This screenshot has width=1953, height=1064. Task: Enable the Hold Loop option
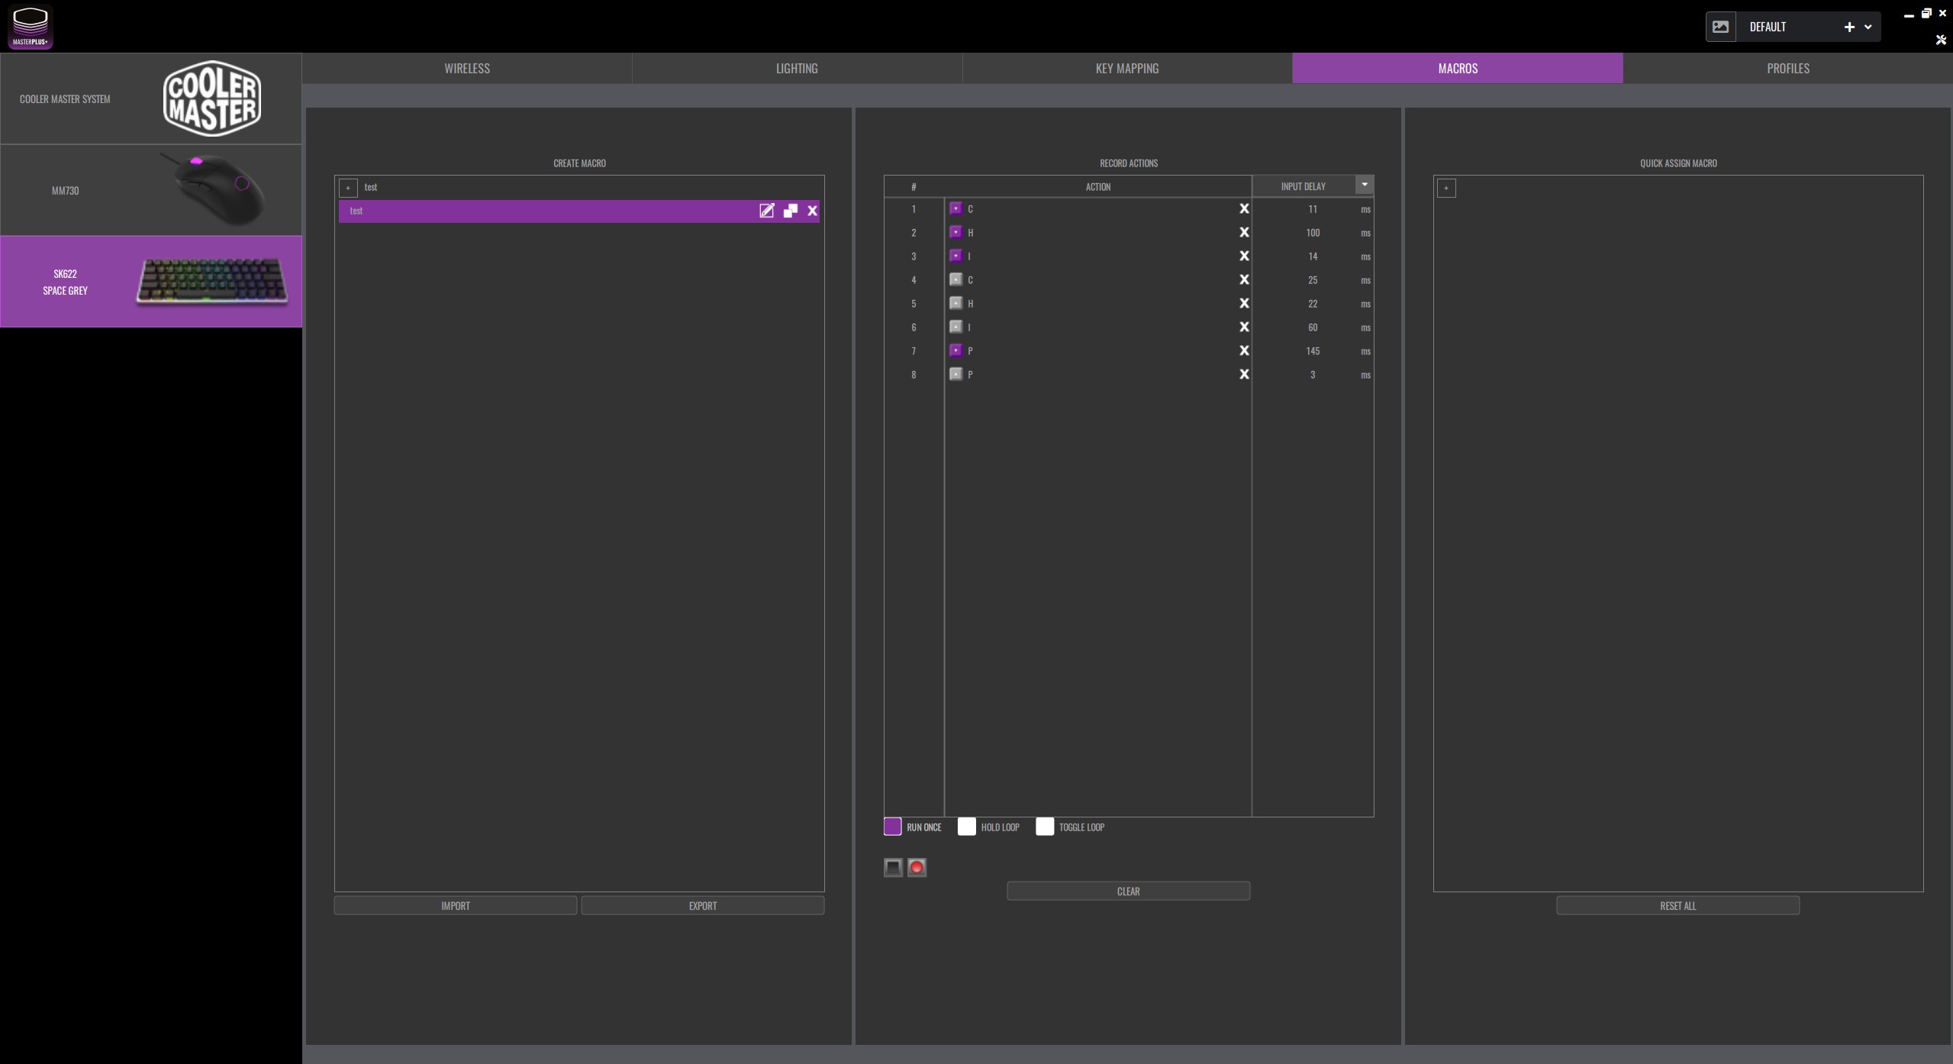pyautogui.click(x=966, y=827)
